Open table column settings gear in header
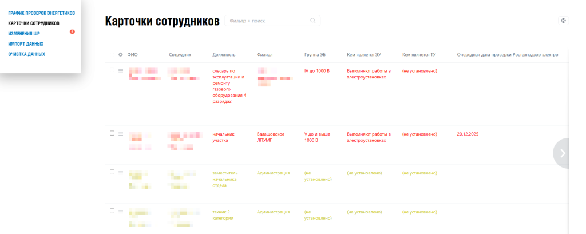The height and width of the screenshot is (234, 586). (120, 55)
